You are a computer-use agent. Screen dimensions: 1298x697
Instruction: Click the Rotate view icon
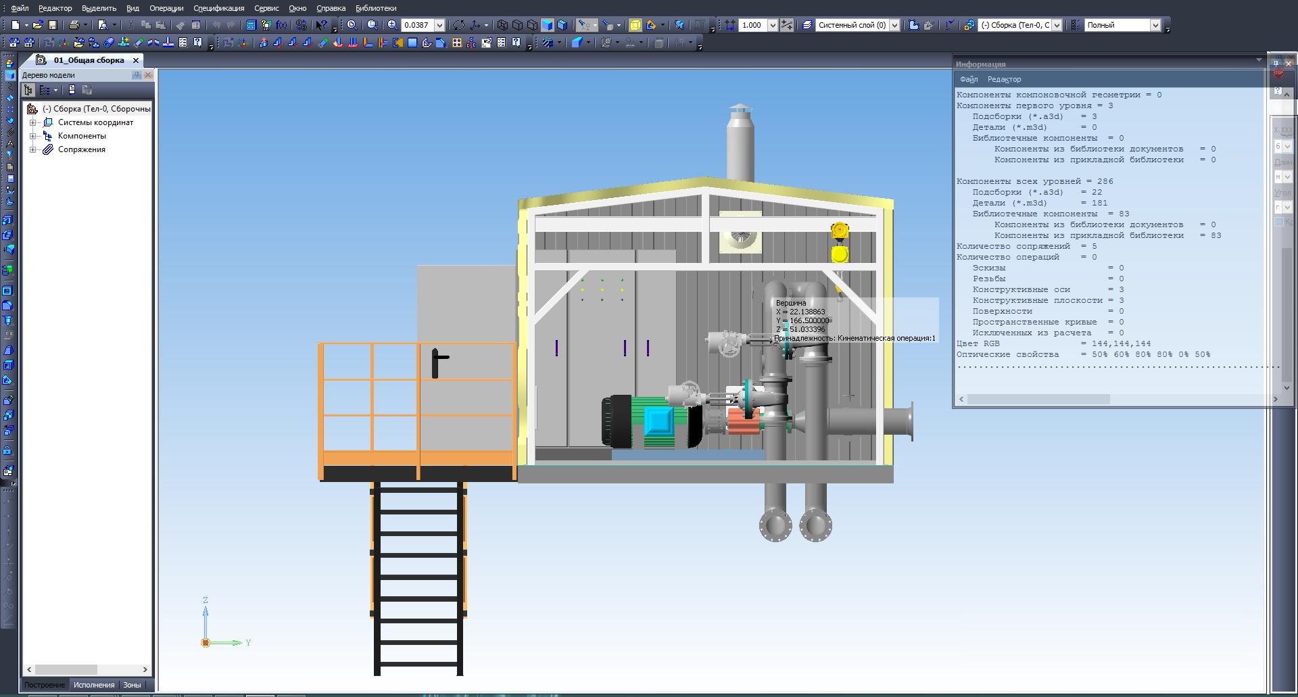tap(459, 25)
